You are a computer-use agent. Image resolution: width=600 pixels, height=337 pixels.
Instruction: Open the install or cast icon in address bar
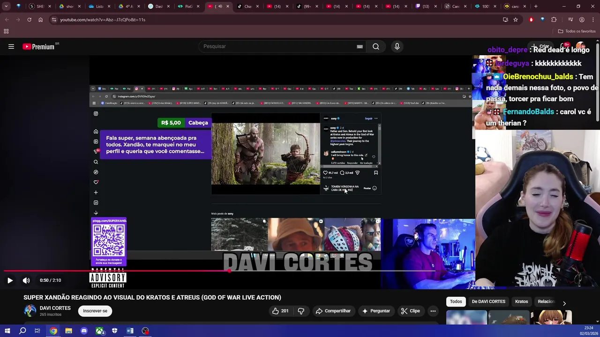point(505,20)
